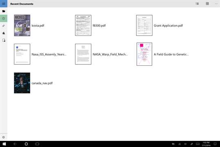Open the hamburger navigation menu
The height and width of the screenshot is (147, 220).
pyautogui.click(x=4, y=4)
